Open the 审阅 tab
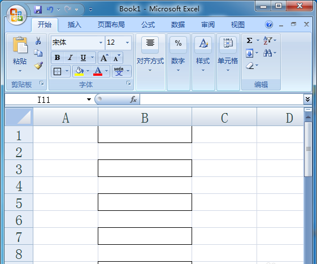The image size is (317, 264). pyautogui.click(x=208, y=25)
